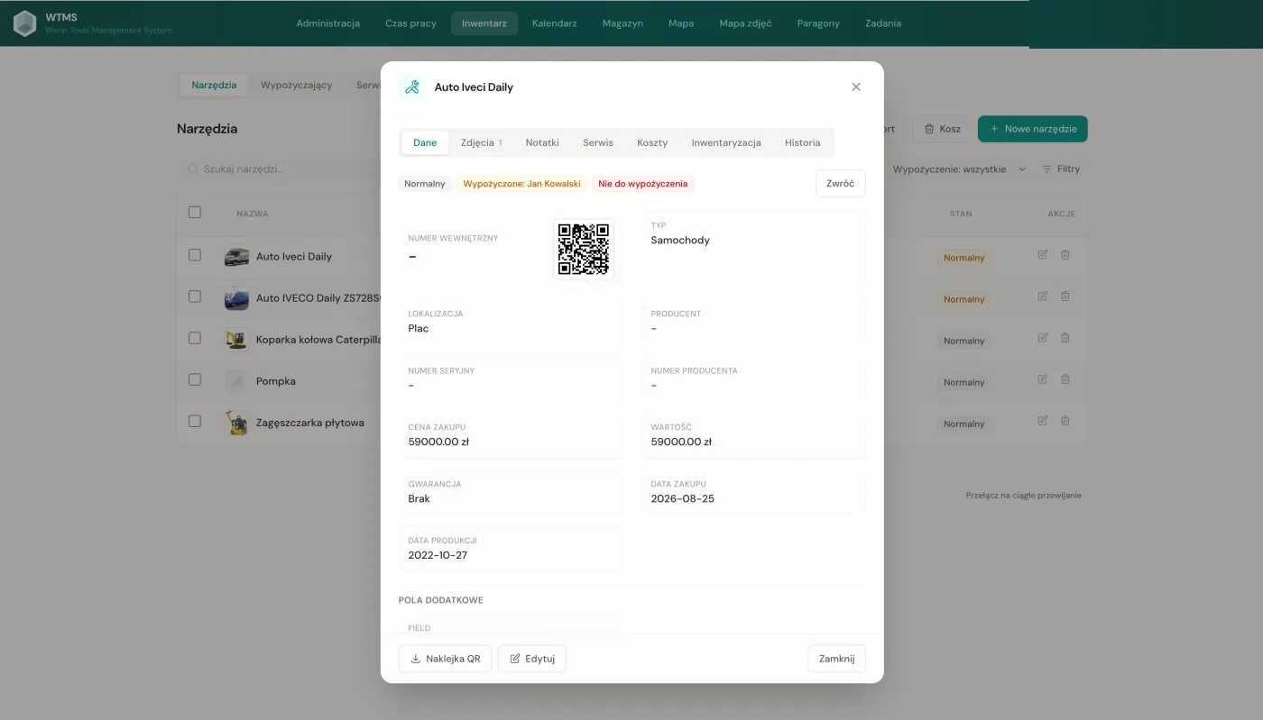Click the Zwróć button

click(840, 184)
